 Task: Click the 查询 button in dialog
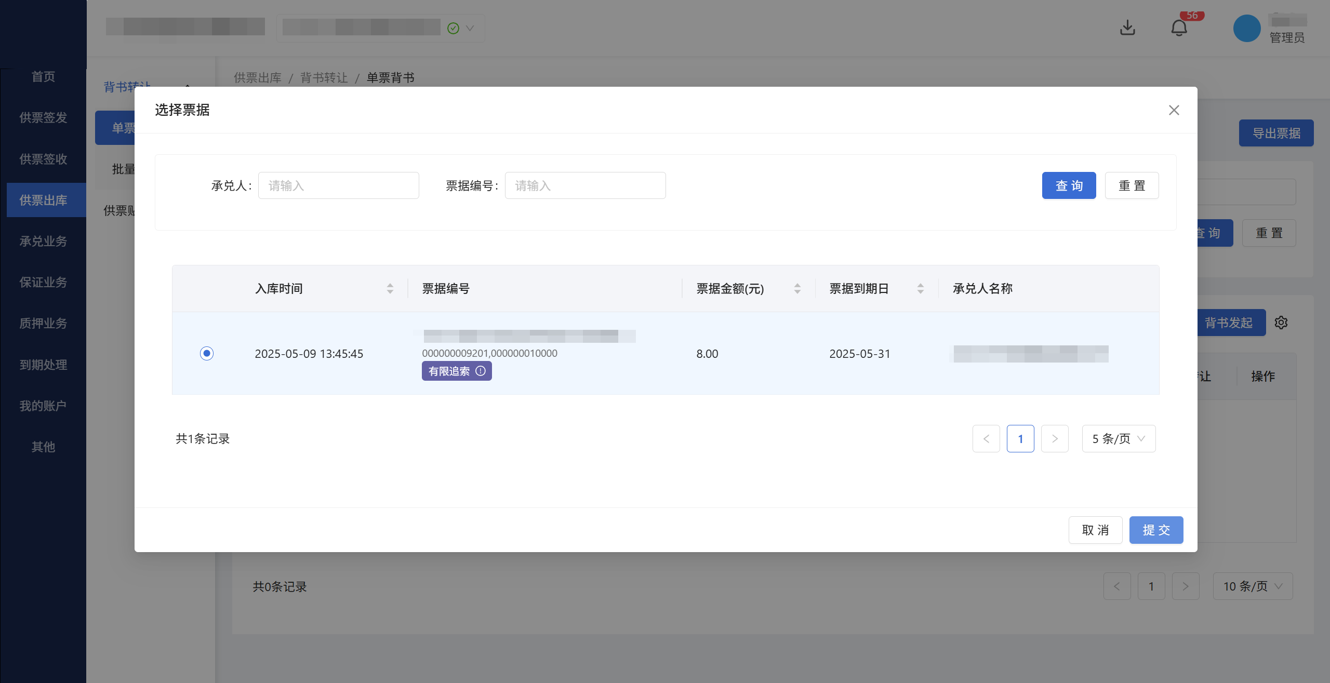1069,185
